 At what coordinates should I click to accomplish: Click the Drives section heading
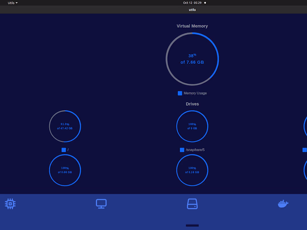tap(192, 104)
